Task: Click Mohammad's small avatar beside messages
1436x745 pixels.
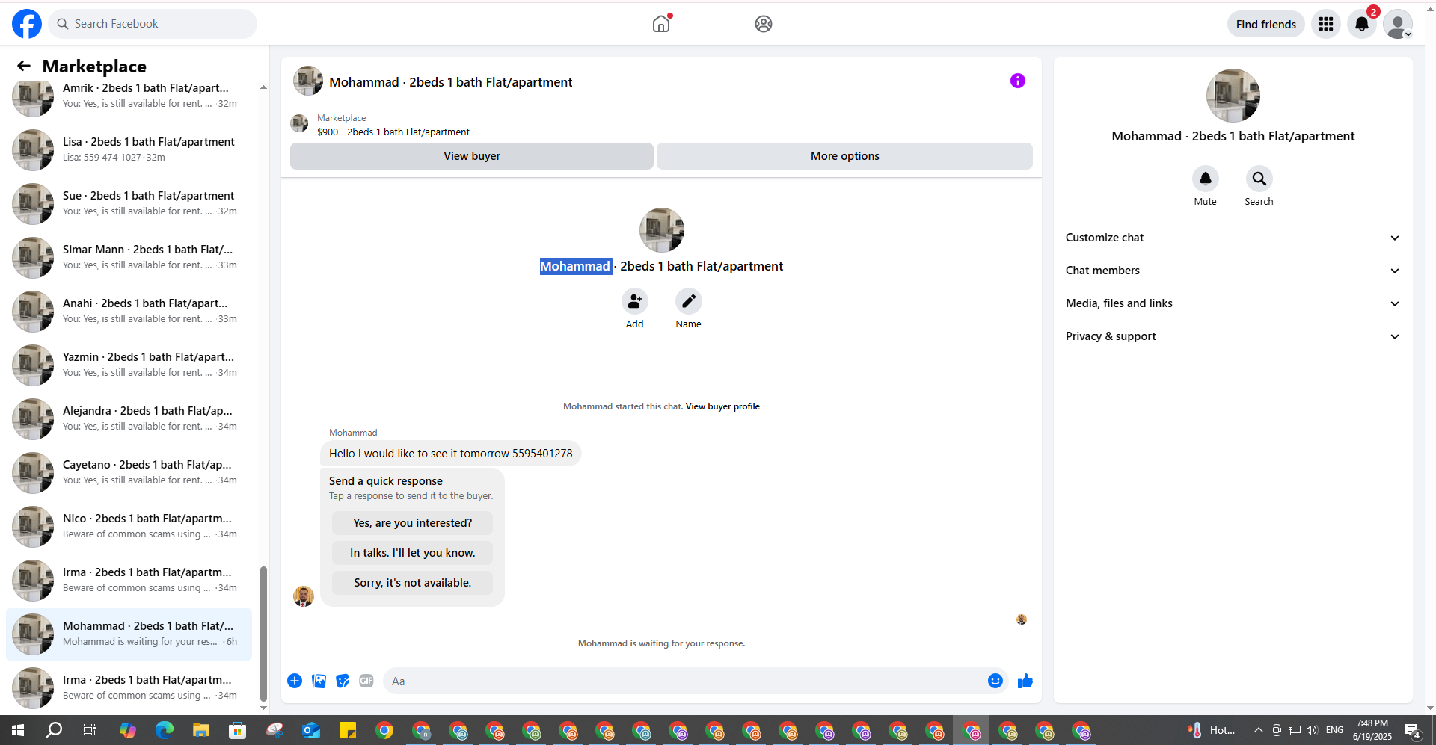Action: click(304, 596)
